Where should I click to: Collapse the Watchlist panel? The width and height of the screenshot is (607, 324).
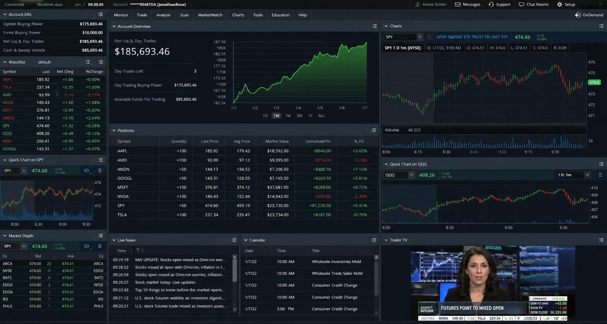[5, 62]
